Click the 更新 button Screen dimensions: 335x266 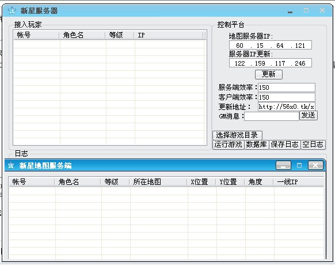tap(269, 74)
